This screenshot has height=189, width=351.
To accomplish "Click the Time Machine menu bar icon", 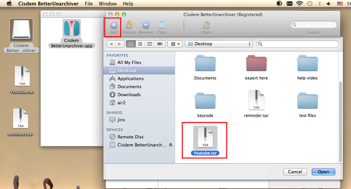I will tap(310, 3).
